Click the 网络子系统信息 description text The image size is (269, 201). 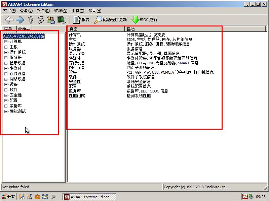[141, 68]
